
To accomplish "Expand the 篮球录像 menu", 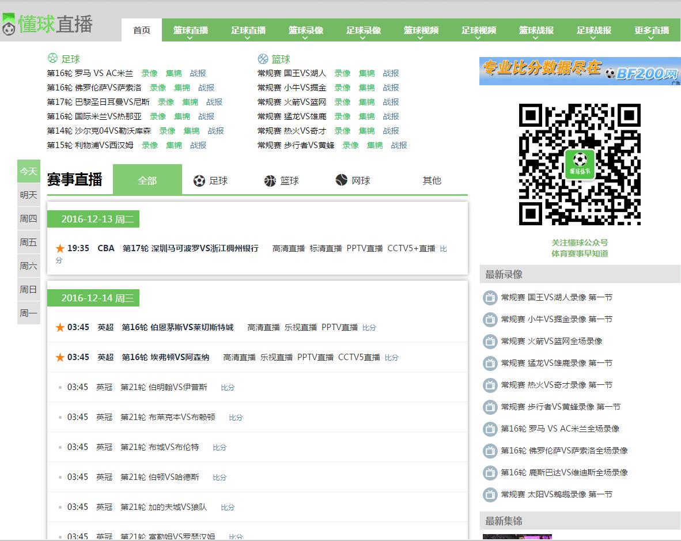I will pyautogui.click(x=306, y=31).
